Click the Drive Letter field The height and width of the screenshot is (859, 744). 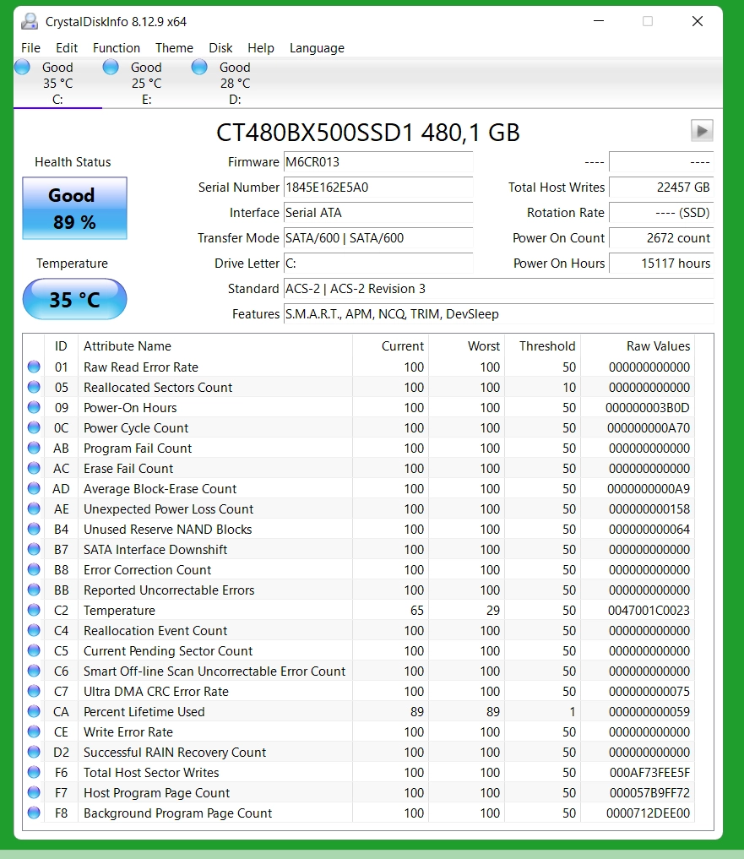378,263
